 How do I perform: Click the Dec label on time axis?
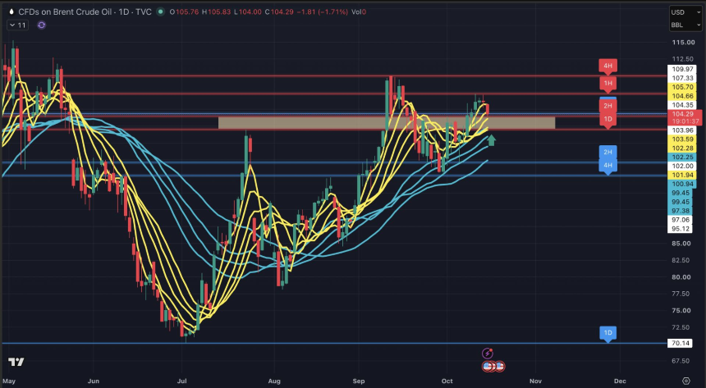point(620,381)
